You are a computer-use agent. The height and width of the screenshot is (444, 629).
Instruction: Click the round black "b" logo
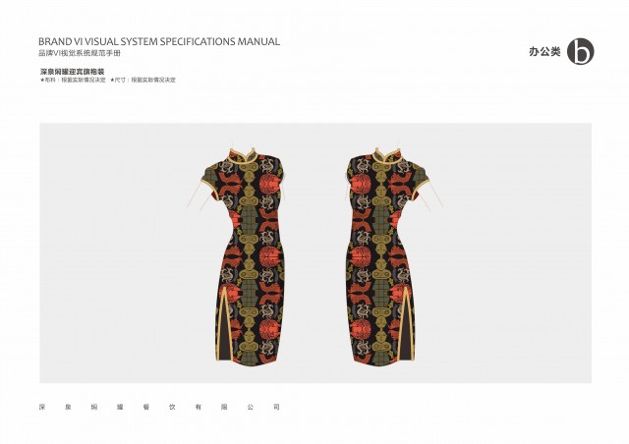click(x=581, y=51)
